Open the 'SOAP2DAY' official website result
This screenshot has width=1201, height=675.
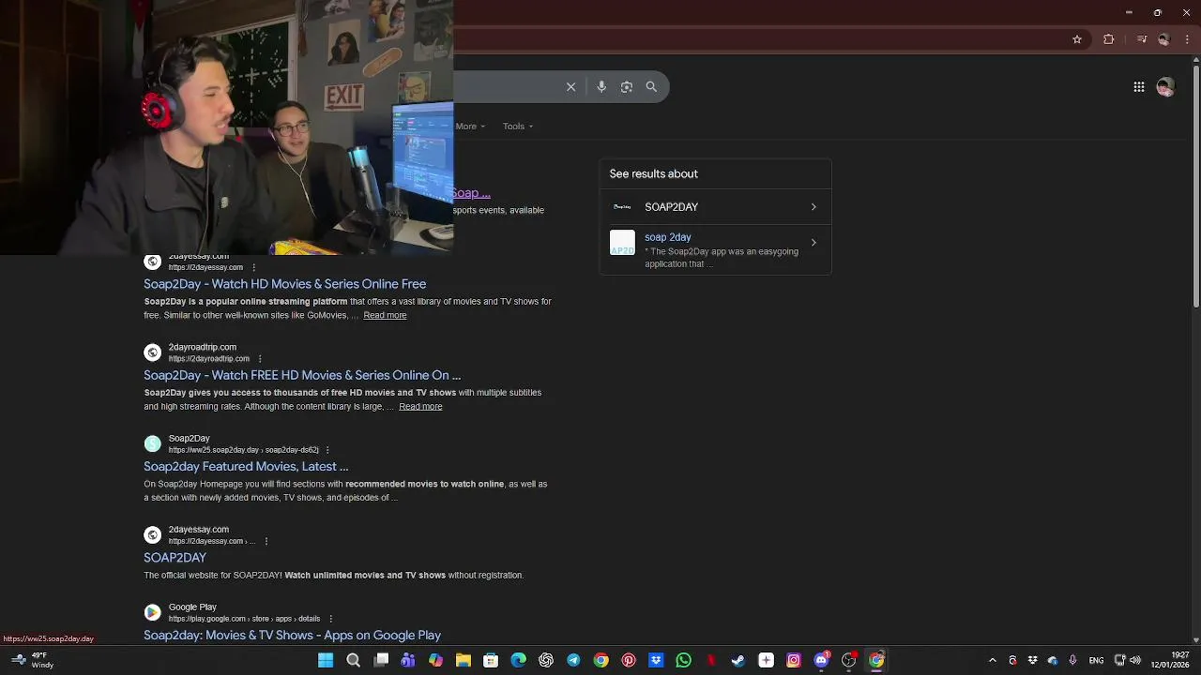tap(175, 558)
